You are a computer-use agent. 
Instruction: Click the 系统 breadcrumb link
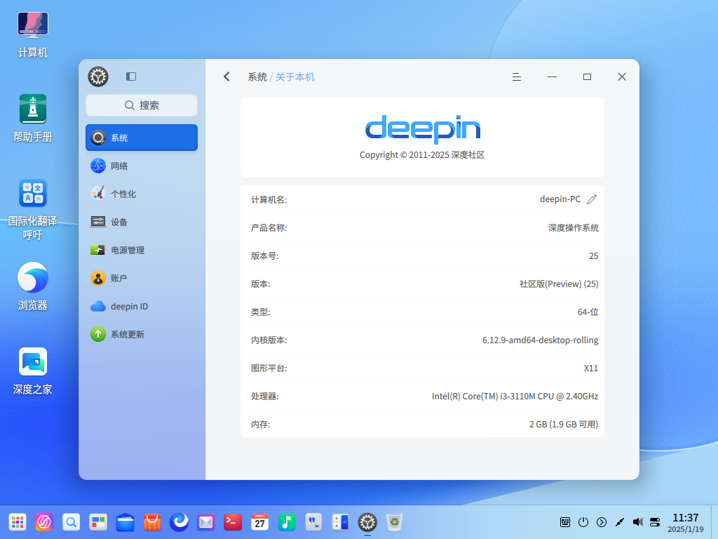(257, 77)
